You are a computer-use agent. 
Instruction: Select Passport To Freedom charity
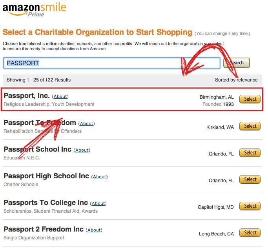(250, 126)
